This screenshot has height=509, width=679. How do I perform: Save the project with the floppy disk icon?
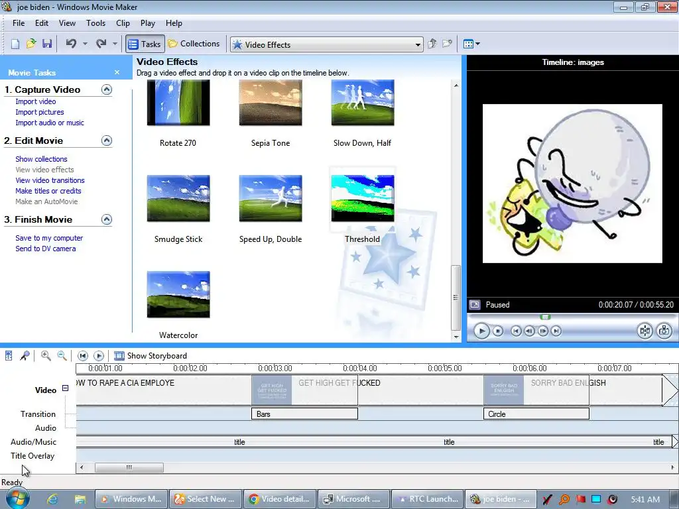click(x=47, y=44)
